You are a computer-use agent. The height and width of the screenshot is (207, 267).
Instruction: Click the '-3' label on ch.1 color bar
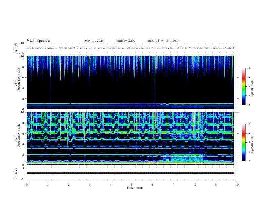tap(248, 68)
